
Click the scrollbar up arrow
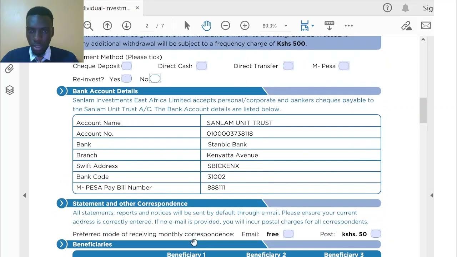[x=423, y=39]
